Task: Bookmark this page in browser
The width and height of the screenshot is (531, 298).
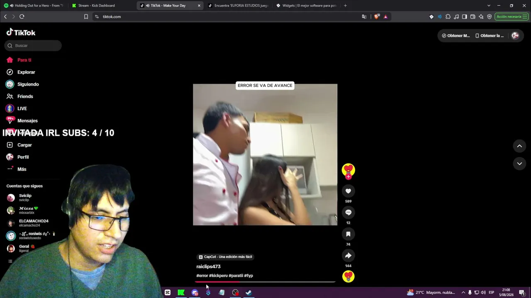Action: [86, 17]
